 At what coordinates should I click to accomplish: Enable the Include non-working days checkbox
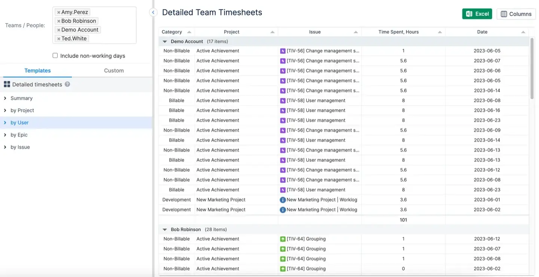[x=55, y=55]
